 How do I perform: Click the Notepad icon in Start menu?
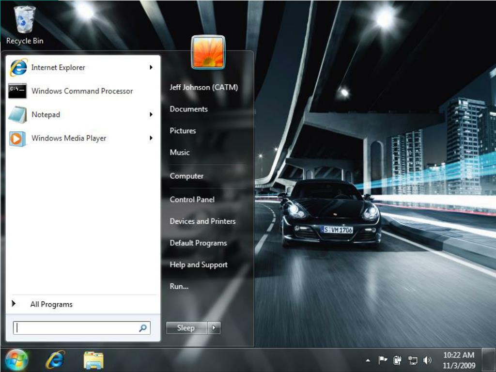[17, 114]
